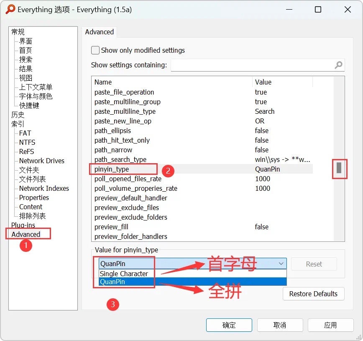The width and height of the screenshot is (363, 341).
Task: Toggle Show only modified settings checkbox
Action: click(x=95, y=50)
